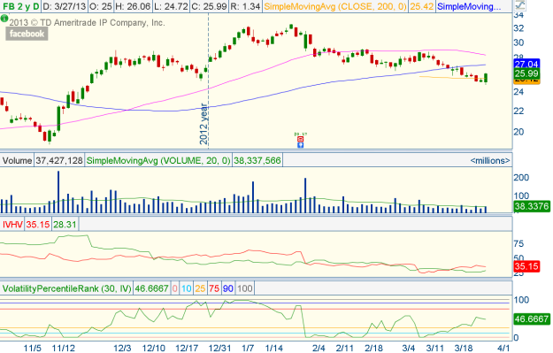Click the 1/14 date on time axis
Image resolution: width=553 pixels, height=353 pixels.
coord(274,348)
